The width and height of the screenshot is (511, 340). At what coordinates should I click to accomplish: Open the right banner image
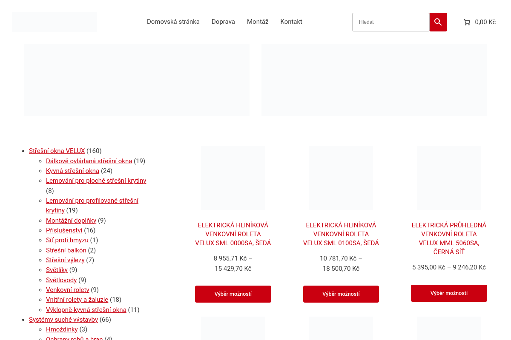[x=374, y=80]
